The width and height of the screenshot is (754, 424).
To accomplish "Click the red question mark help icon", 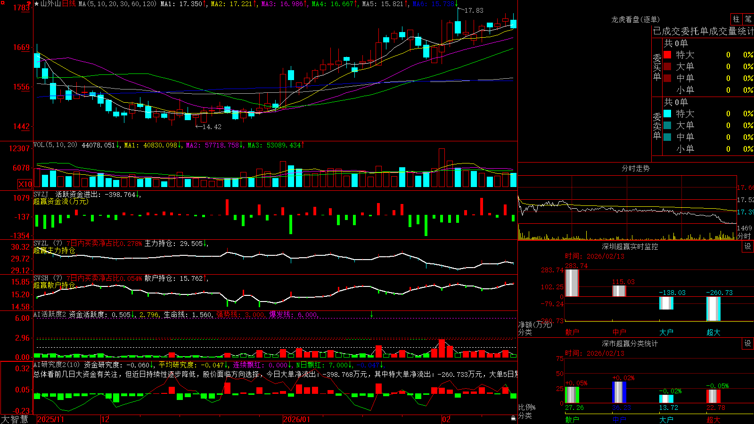I will [x=29, y=4].
